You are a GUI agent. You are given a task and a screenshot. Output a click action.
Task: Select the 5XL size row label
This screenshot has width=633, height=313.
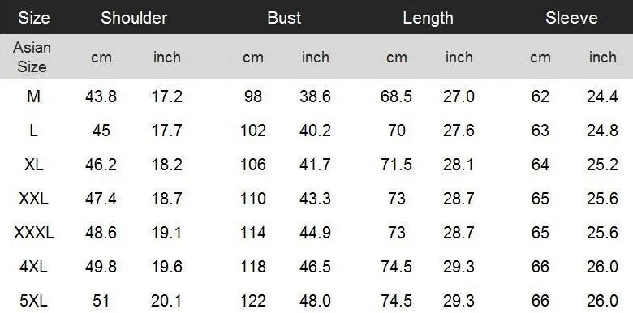pyautogui.click(x=33, y=301)
